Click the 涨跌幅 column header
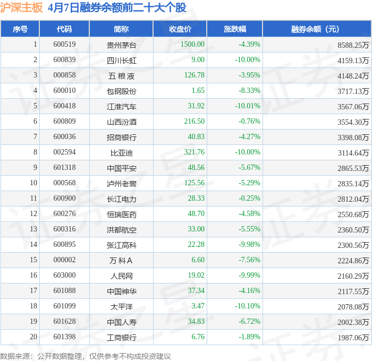 (235, 29)
